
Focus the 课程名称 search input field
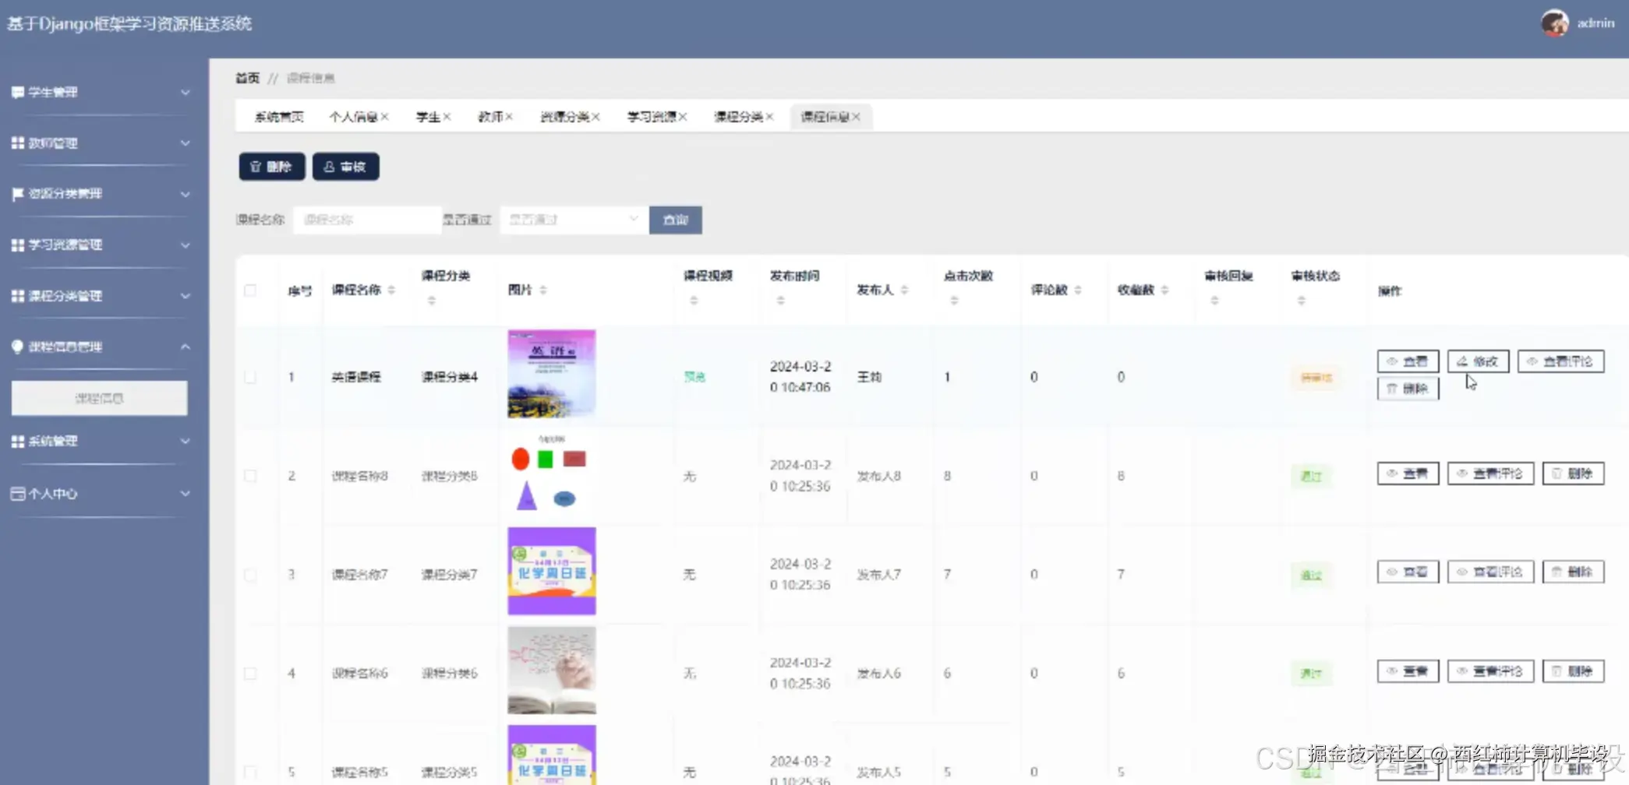pyautogui.click(x=366, y=220)
